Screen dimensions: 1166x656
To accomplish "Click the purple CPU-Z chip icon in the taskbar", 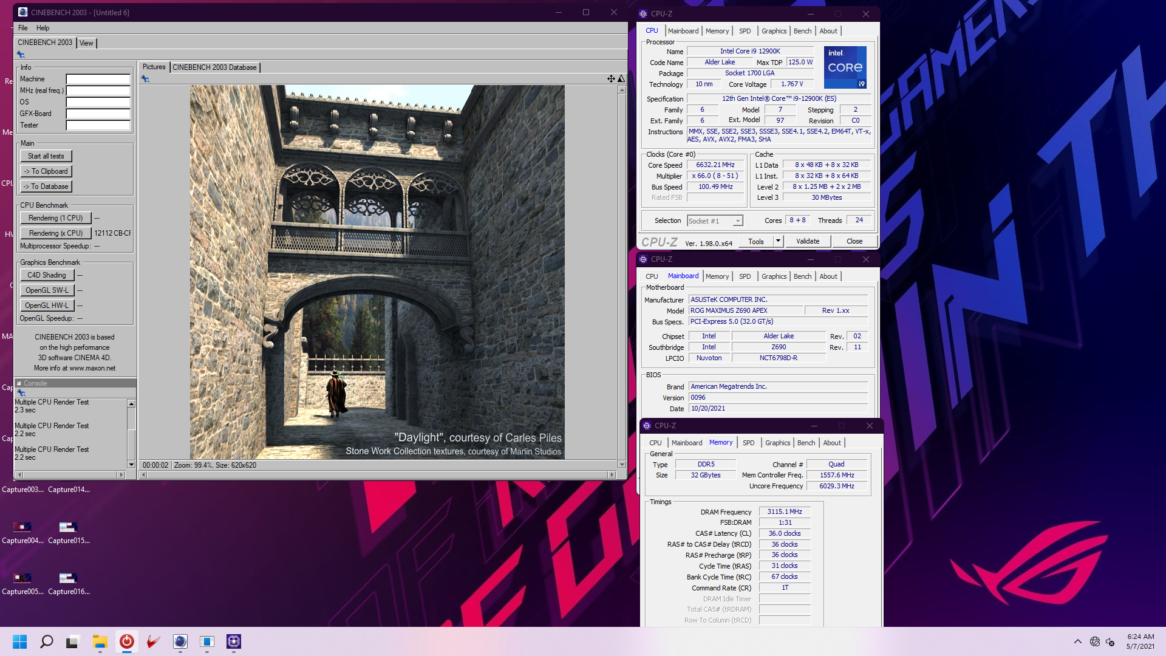I will (x=233, y=641).
